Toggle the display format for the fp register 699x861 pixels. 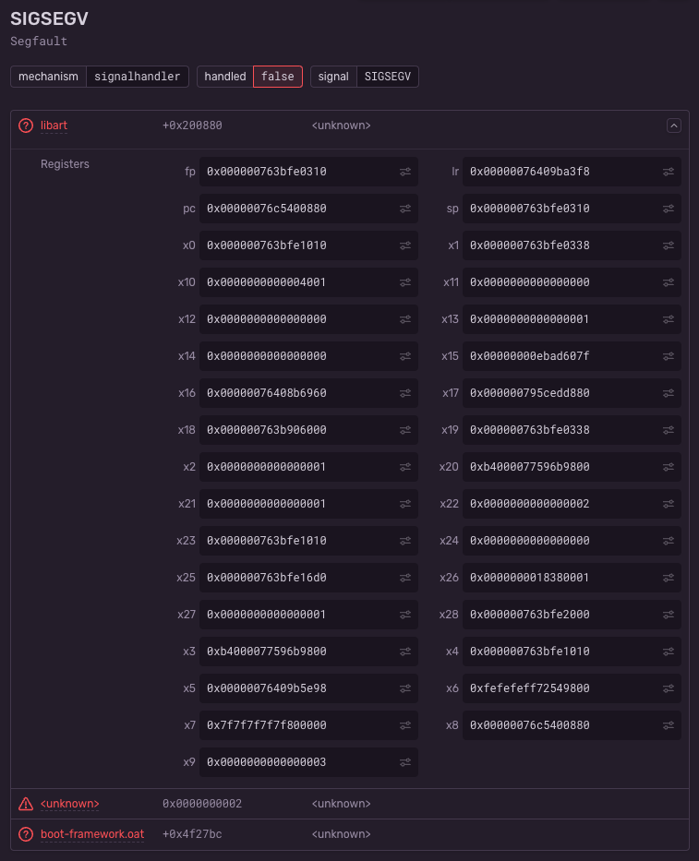coord(404,172)
